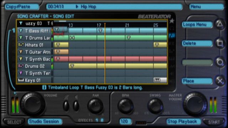This screenshot has width=228, height=128.
Task: Select the Drums 02 track name
Action: pos(35,66)
